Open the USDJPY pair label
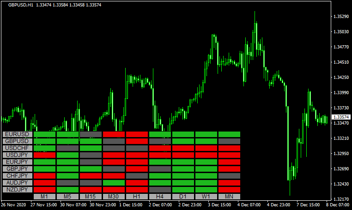The height and width of the screenshot is (210, 352). click(x=18, y=155)
